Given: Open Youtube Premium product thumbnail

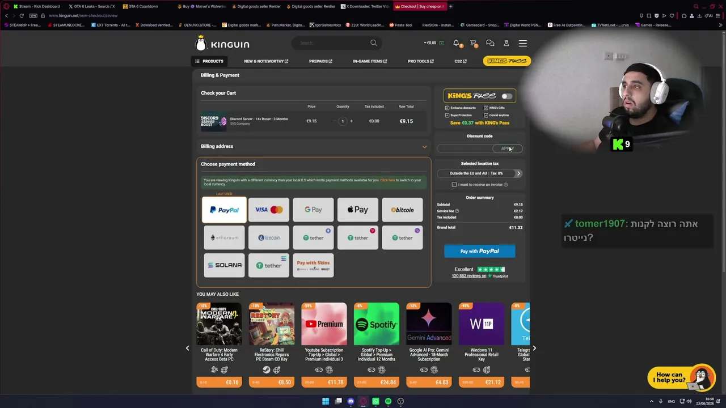Looking at the screenshot, I should (x=324, y=324).
